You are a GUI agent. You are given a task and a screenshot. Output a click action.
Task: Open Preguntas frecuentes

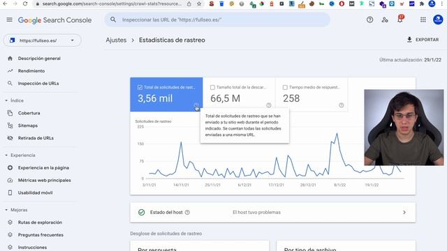point(41,235)
